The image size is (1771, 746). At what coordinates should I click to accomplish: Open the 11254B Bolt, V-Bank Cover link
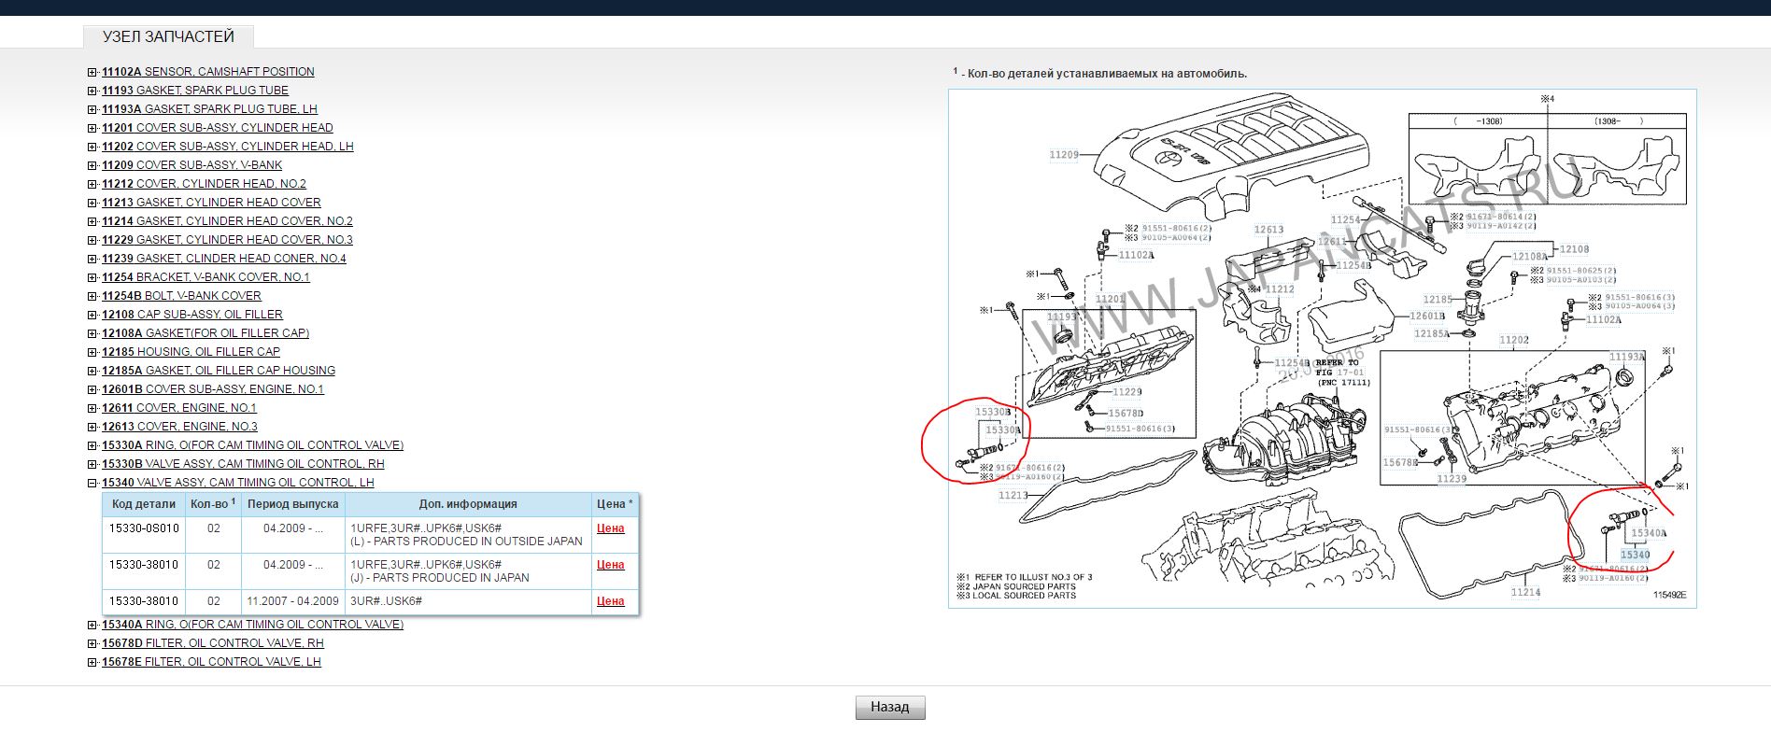click(x=181, y=296)
